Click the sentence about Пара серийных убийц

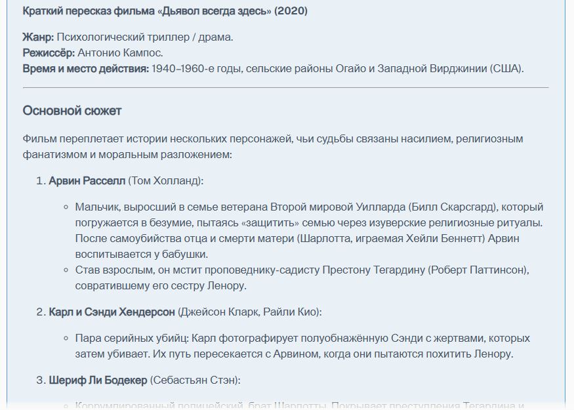(302, 346)
